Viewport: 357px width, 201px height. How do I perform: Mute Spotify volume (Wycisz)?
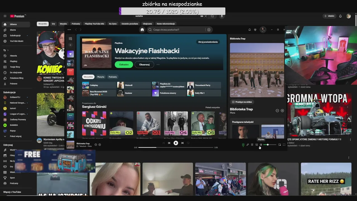[x=261, y=145]
